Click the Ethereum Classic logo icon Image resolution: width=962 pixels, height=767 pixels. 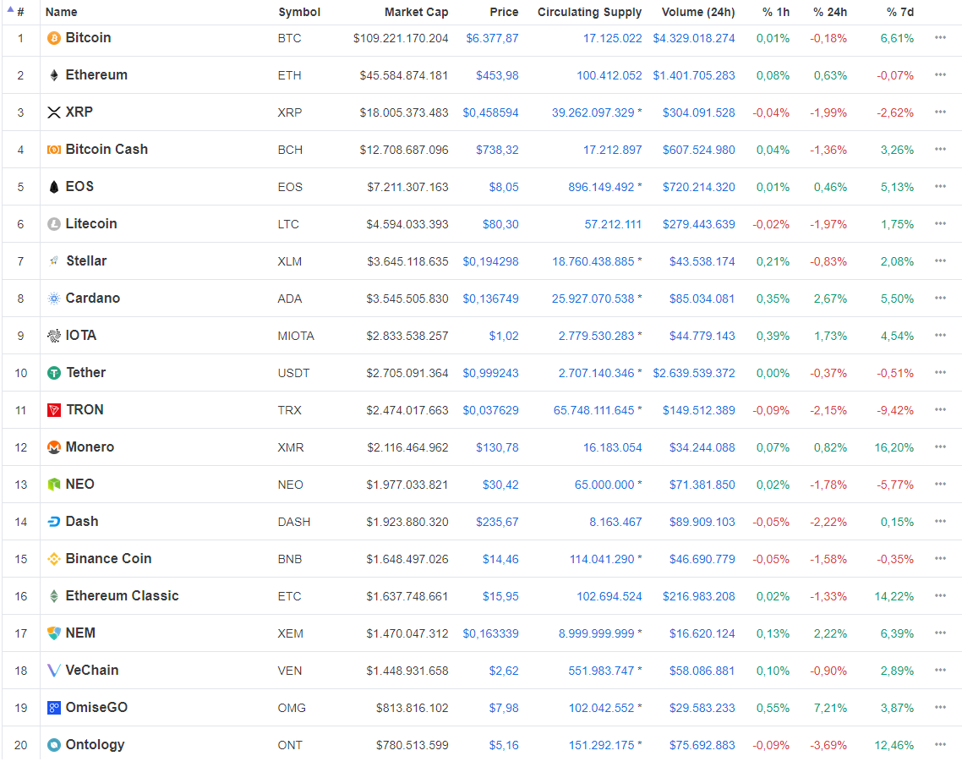coord(54,596)
